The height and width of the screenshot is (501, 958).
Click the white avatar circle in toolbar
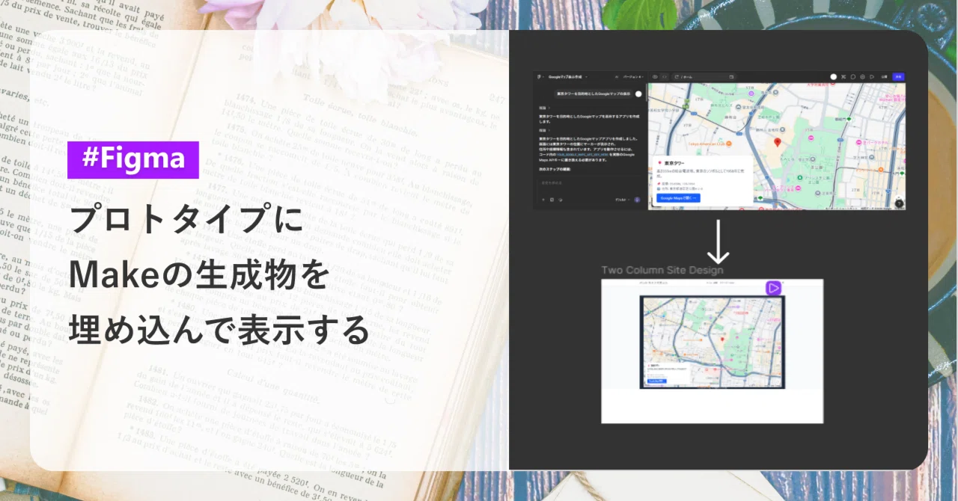pyautogui.click(x=834, y=77)
